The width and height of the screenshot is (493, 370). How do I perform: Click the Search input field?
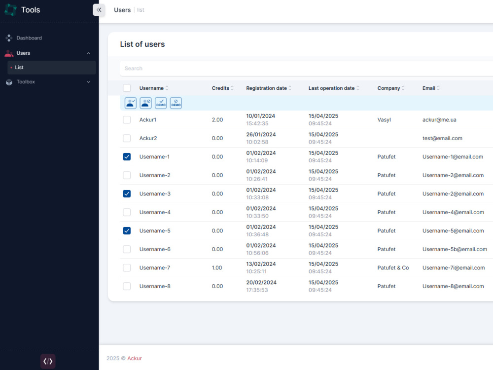(x=306, y=68)
